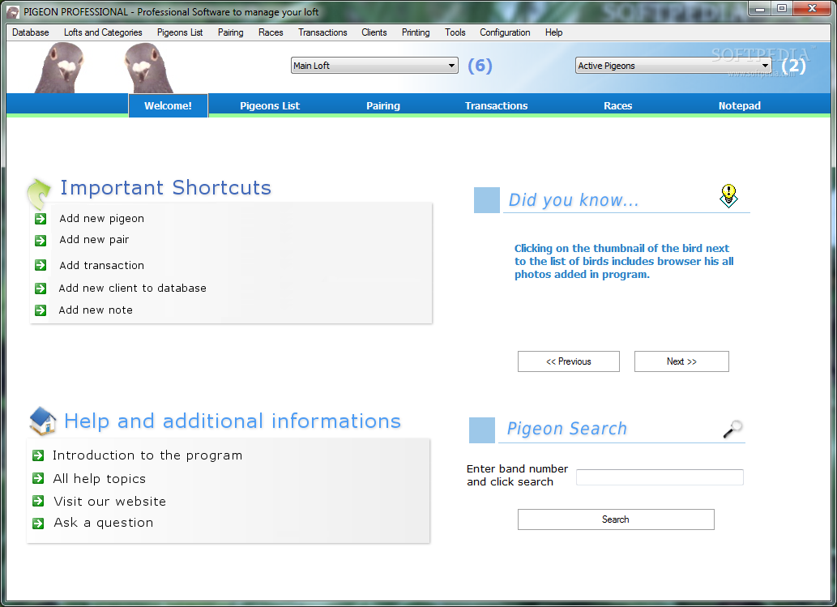The image size is (837, 607).
Task: Click green arrow icon beside Add new pair
Action: (41, 241)
